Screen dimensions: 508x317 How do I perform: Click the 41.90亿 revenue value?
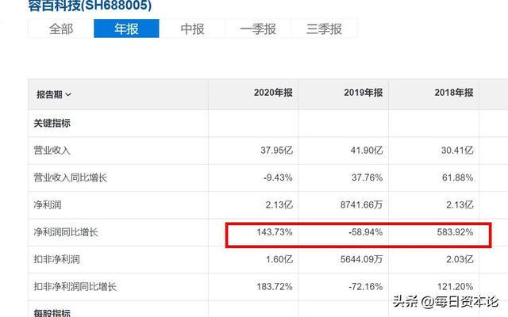point(367,151)
